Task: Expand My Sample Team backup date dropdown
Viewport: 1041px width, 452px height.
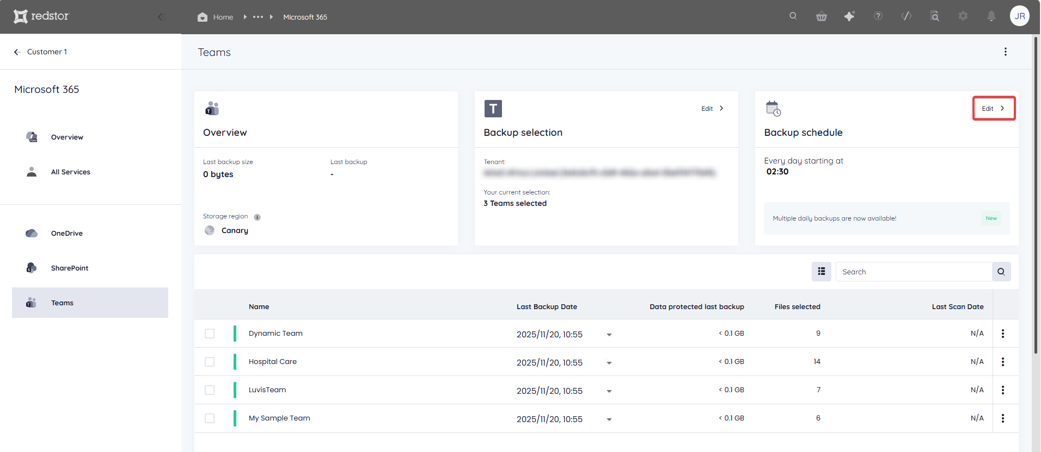Action: pos(609,419)
